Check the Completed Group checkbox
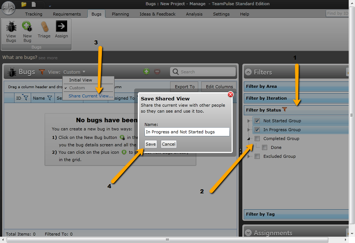Screen dimensions: 355x243 pos(257,139)
